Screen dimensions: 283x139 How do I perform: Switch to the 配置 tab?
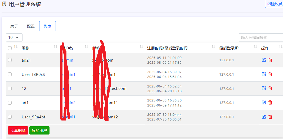click(31, 26)
